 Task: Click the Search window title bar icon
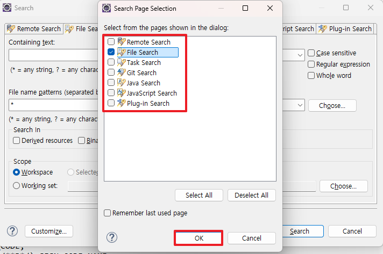click(7, 8)
